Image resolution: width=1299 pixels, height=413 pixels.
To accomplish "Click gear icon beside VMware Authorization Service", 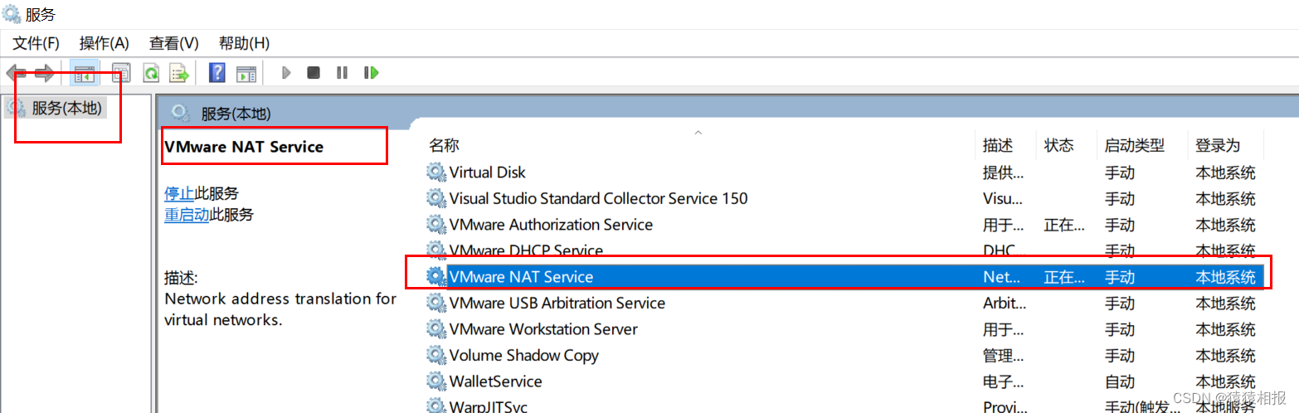I will [x=435, y=225].
